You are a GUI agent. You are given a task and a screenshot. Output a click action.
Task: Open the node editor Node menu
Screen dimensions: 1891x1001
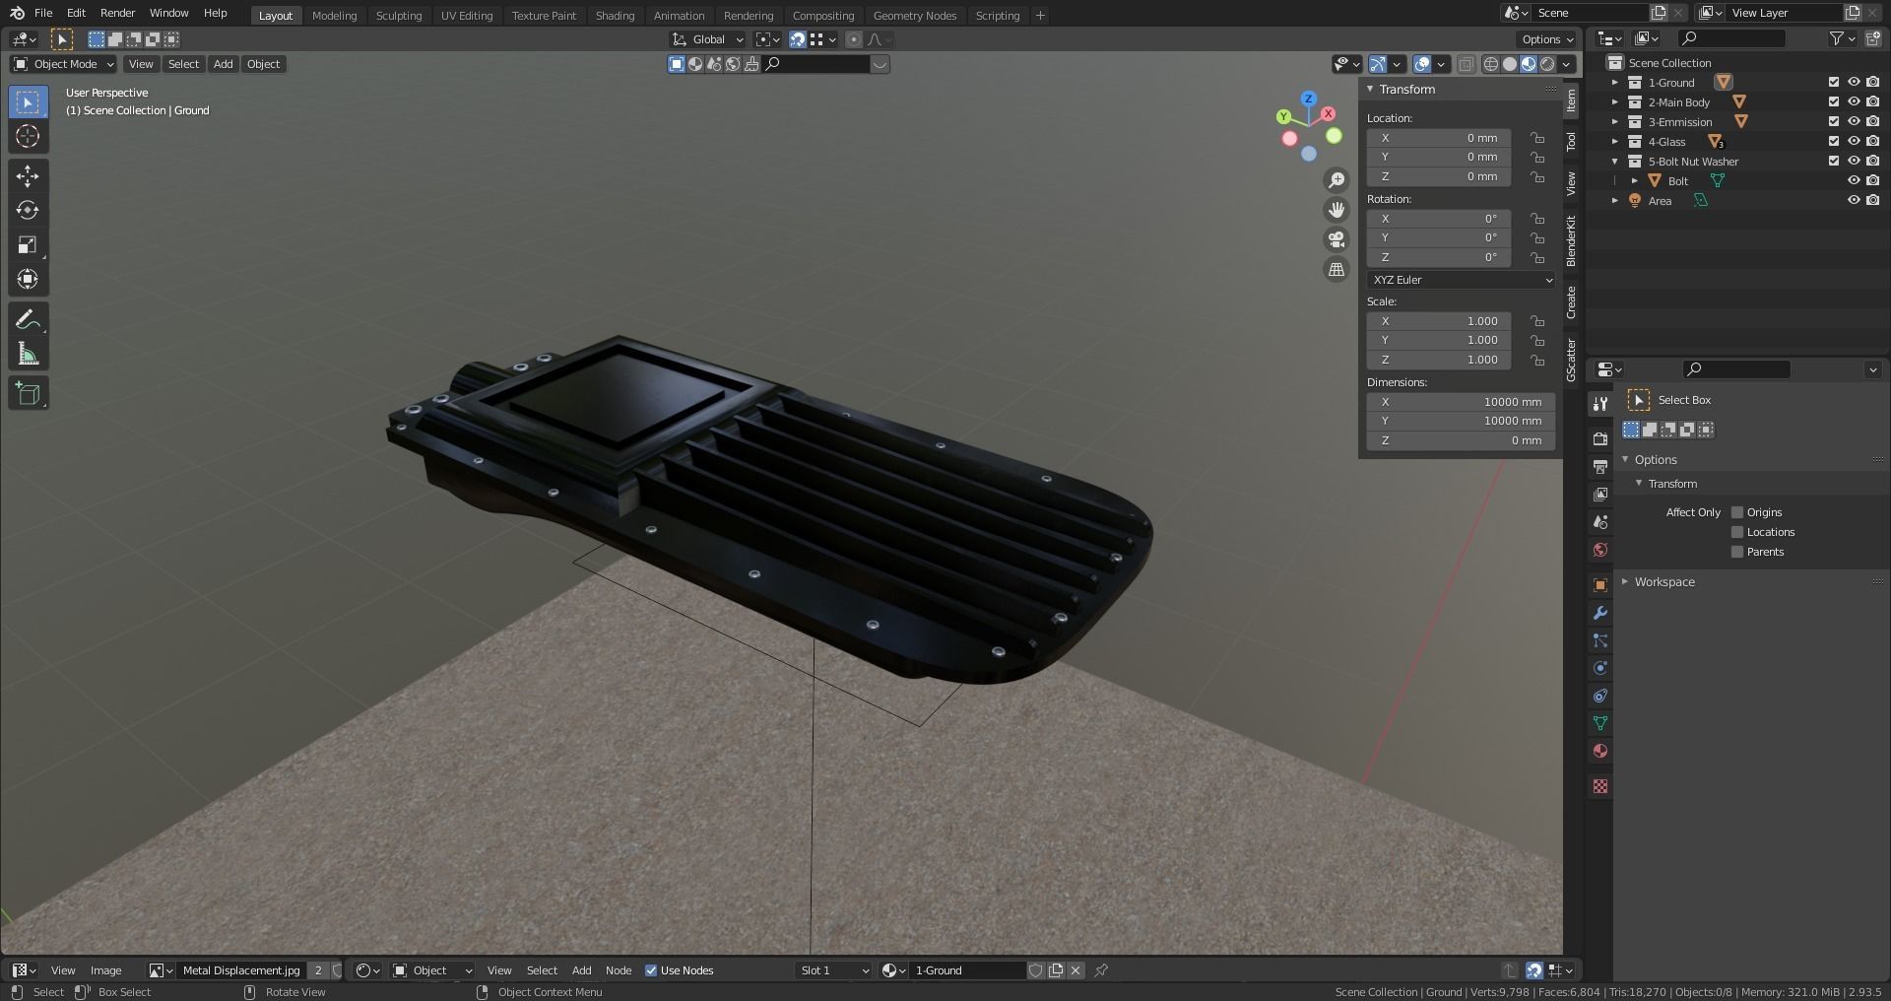tap(619, 970)
